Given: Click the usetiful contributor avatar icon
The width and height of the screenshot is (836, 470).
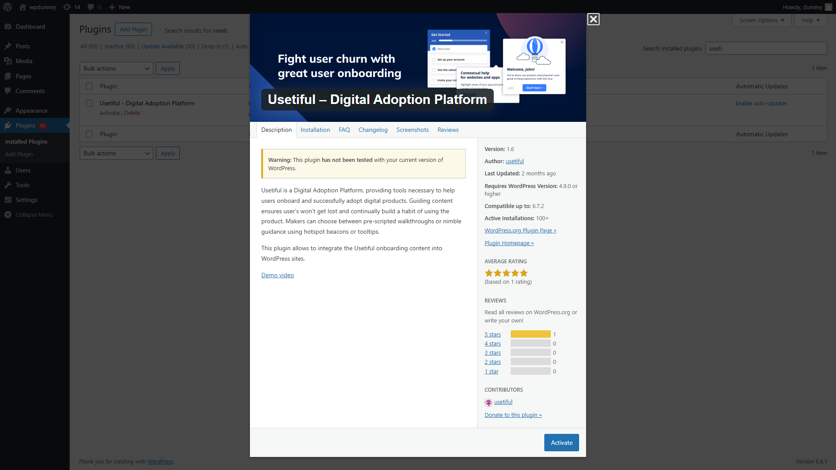Looking at the screenshot, I should click(489, 402).
